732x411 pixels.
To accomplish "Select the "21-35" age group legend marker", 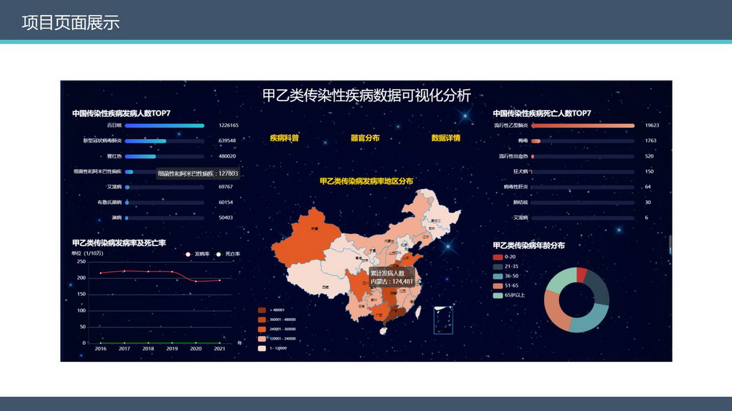I will pyautogui.click(x=497, y=266).
